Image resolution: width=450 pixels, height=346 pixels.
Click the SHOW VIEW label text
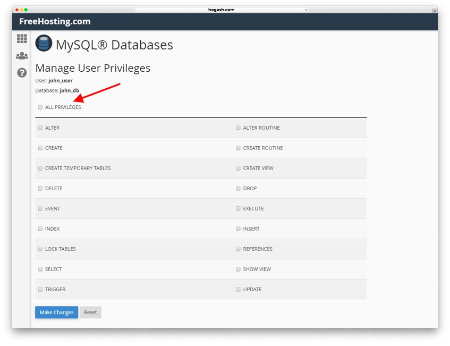tap(257, 269)
